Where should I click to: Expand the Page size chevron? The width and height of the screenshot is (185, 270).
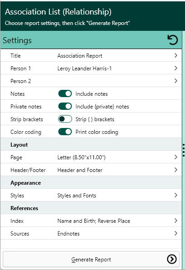(x=176, y=157)
